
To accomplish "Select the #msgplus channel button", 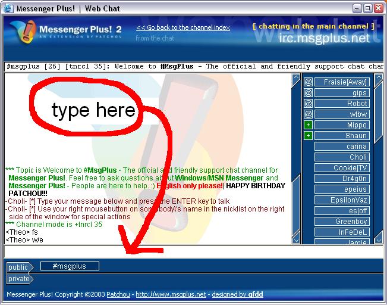I will coord(70,266).
